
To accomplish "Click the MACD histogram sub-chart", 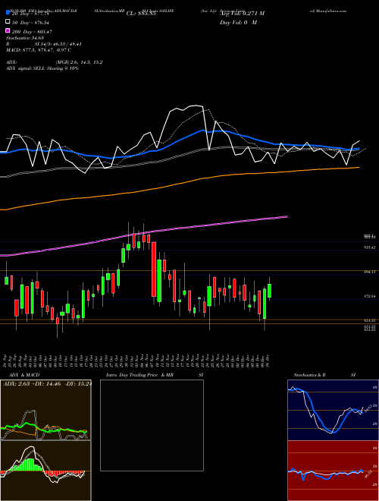I will pos(45,471).
